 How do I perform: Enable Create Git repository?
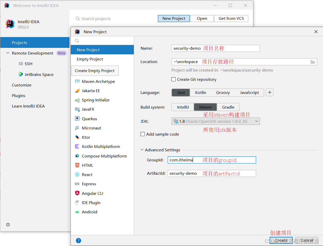coord(173,79)
